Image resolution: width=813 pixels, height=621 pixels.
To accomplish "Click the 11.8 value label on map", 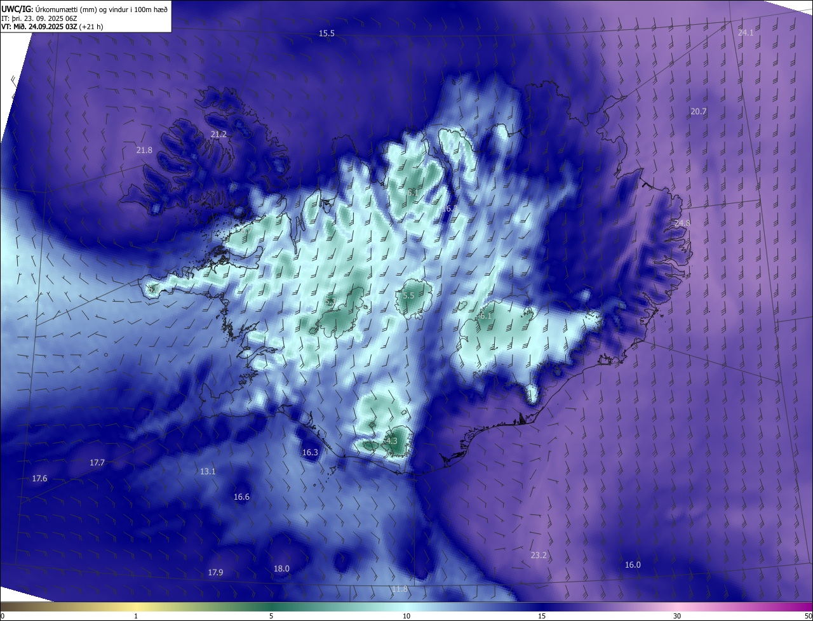I will [x=400, y=589].
